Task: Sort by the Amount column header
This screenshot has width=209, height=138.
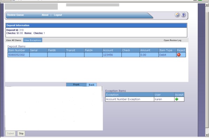Action: [149, 50]
